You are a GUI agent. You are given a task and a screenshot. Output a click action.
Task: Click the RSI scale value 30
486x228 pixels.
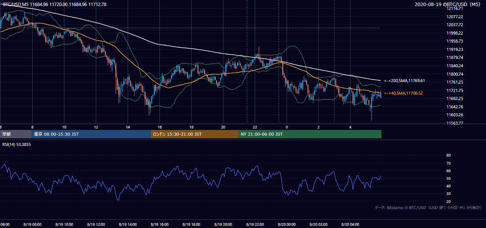[449, 194]
